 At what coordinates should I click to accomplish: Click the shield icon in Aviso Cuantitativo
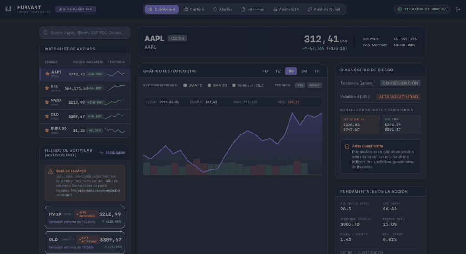(x=347, y=147)
